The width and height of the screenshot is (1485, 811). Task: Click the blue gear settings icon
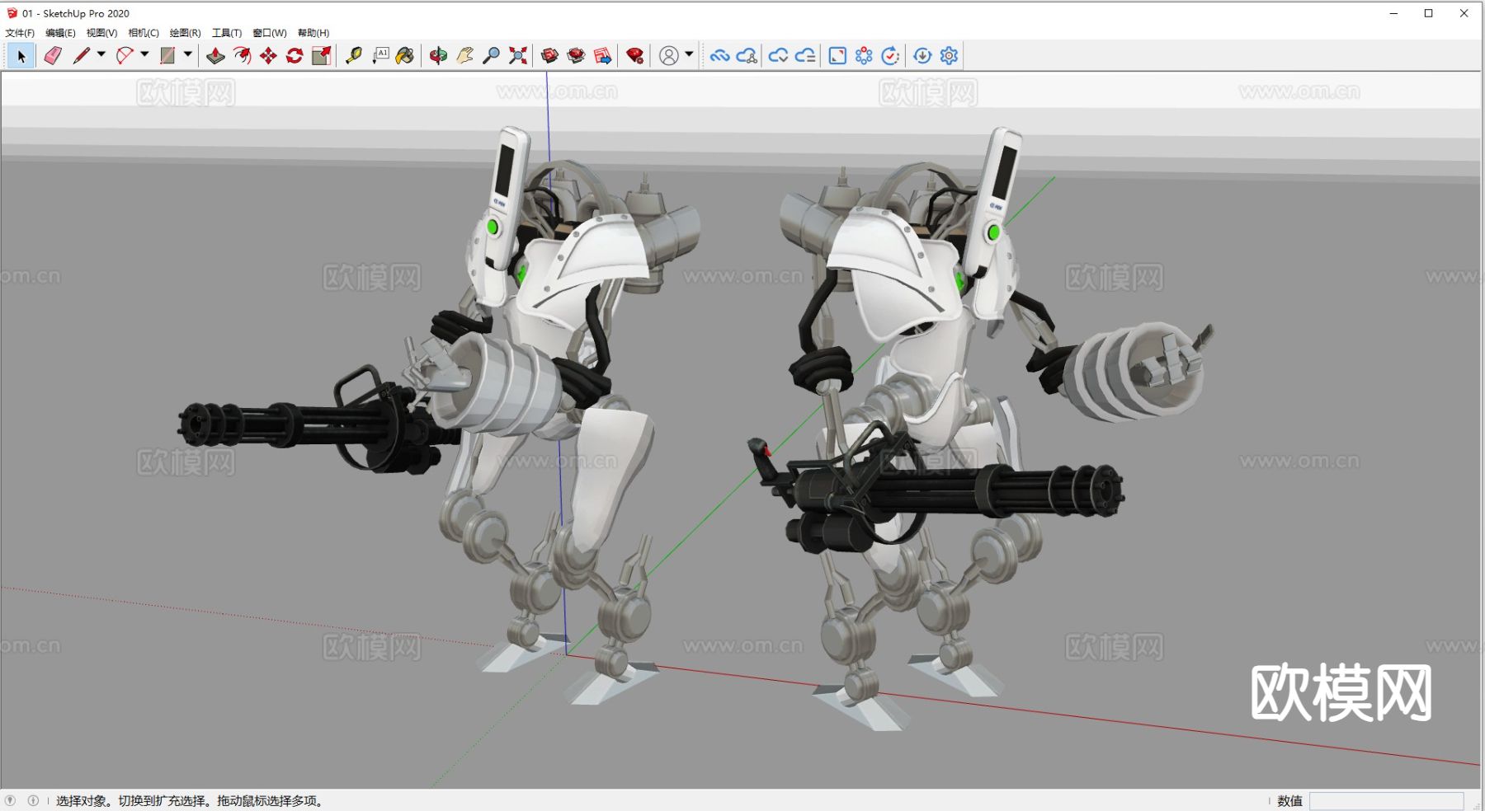pyautogui.click(x=949, y=56)
